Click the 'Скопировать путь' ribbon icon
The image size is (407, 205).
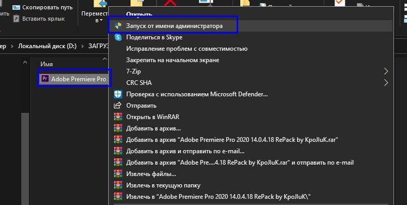pyautogui.click(x=16, y=8)
